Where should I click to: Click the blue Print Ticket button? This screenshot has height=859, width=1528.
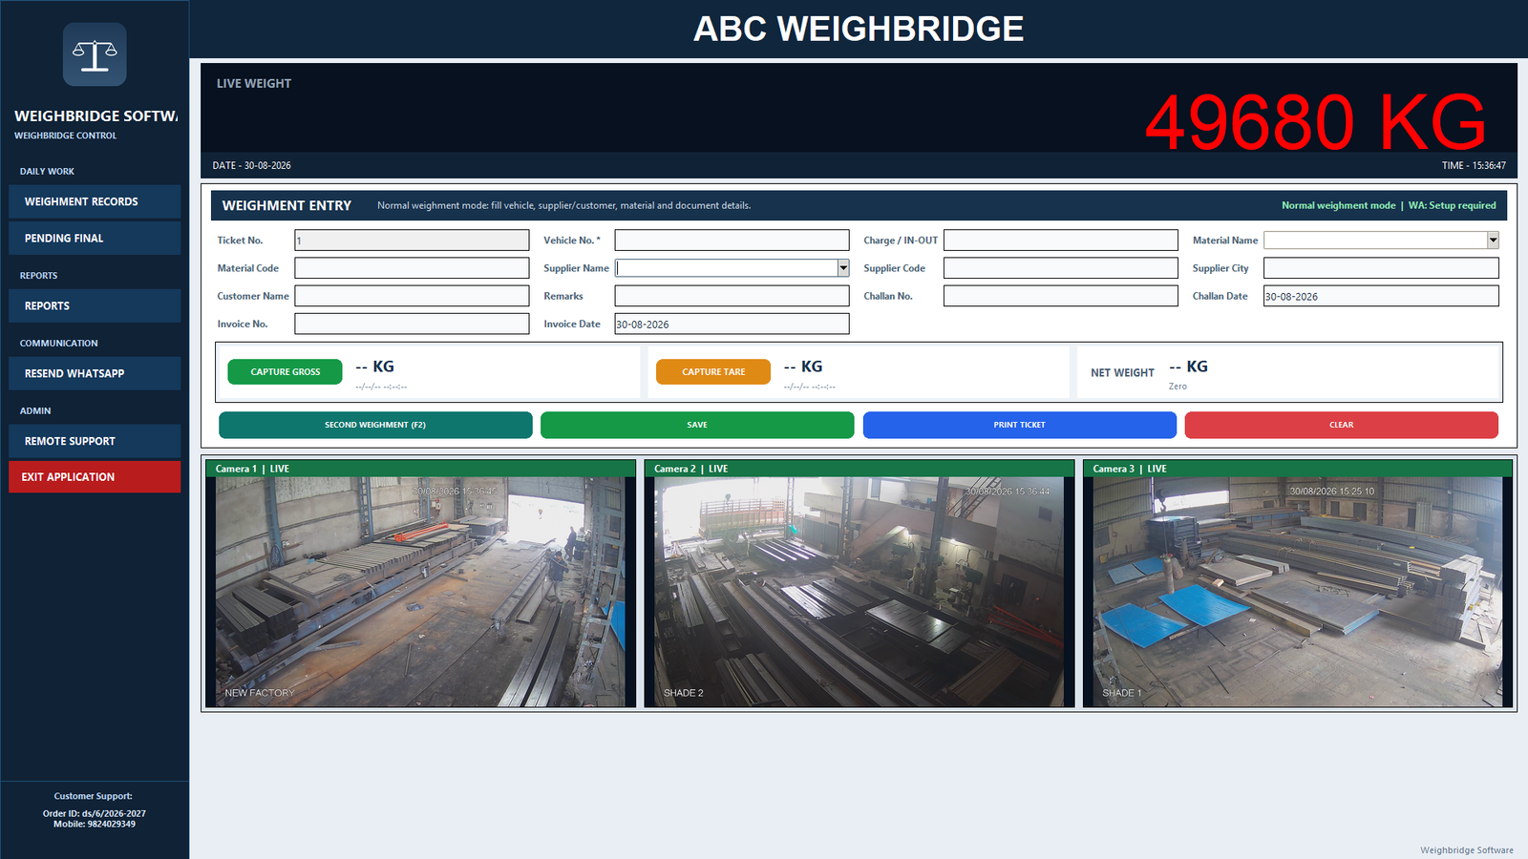point(1019,425)
